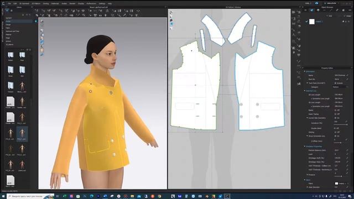Click the dark round icon in 2D window strip
Viewport: 354px width, 199px height.
(x=171, y=20)
